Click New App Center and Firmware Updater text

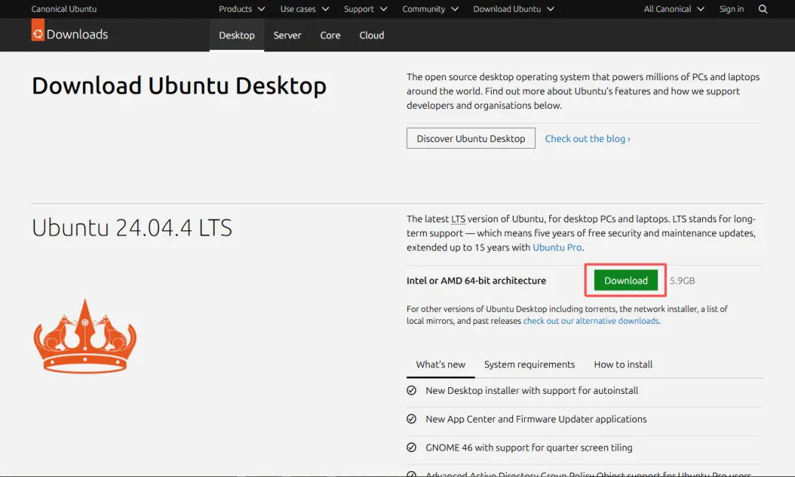(x=536, y=419)
